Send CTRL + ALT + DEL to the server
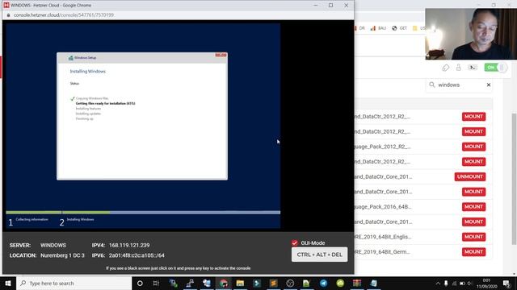517x290 pixels. 320,255
